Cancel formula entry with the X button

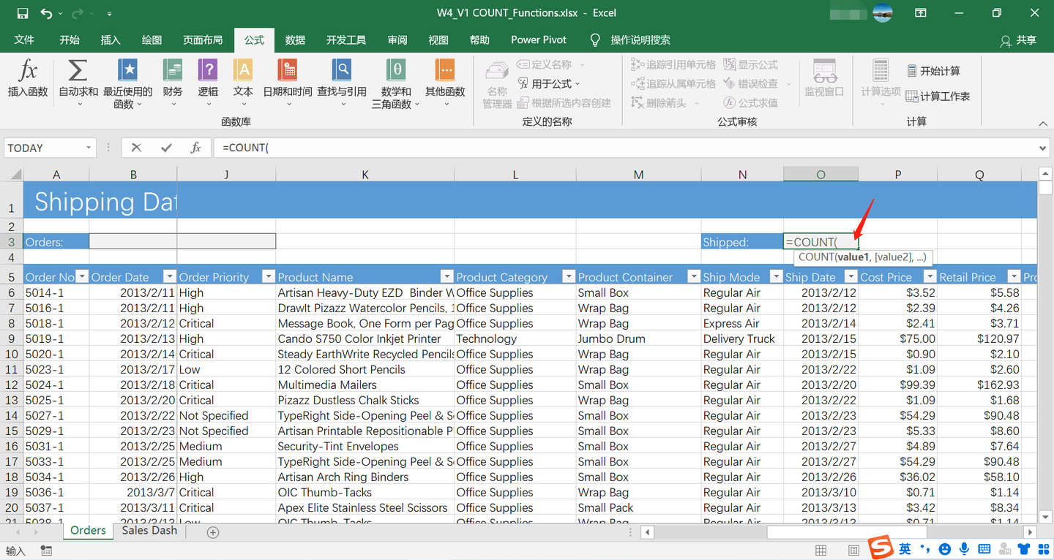pyautogui.click(x=136, y=148)
